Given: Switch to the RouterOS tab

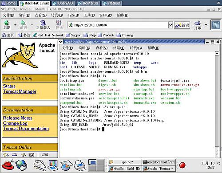Looking at the screenshot, I should coord(88,3).
